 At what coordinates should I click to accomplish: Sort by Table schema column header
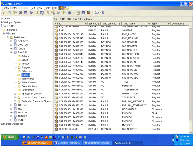111,24
